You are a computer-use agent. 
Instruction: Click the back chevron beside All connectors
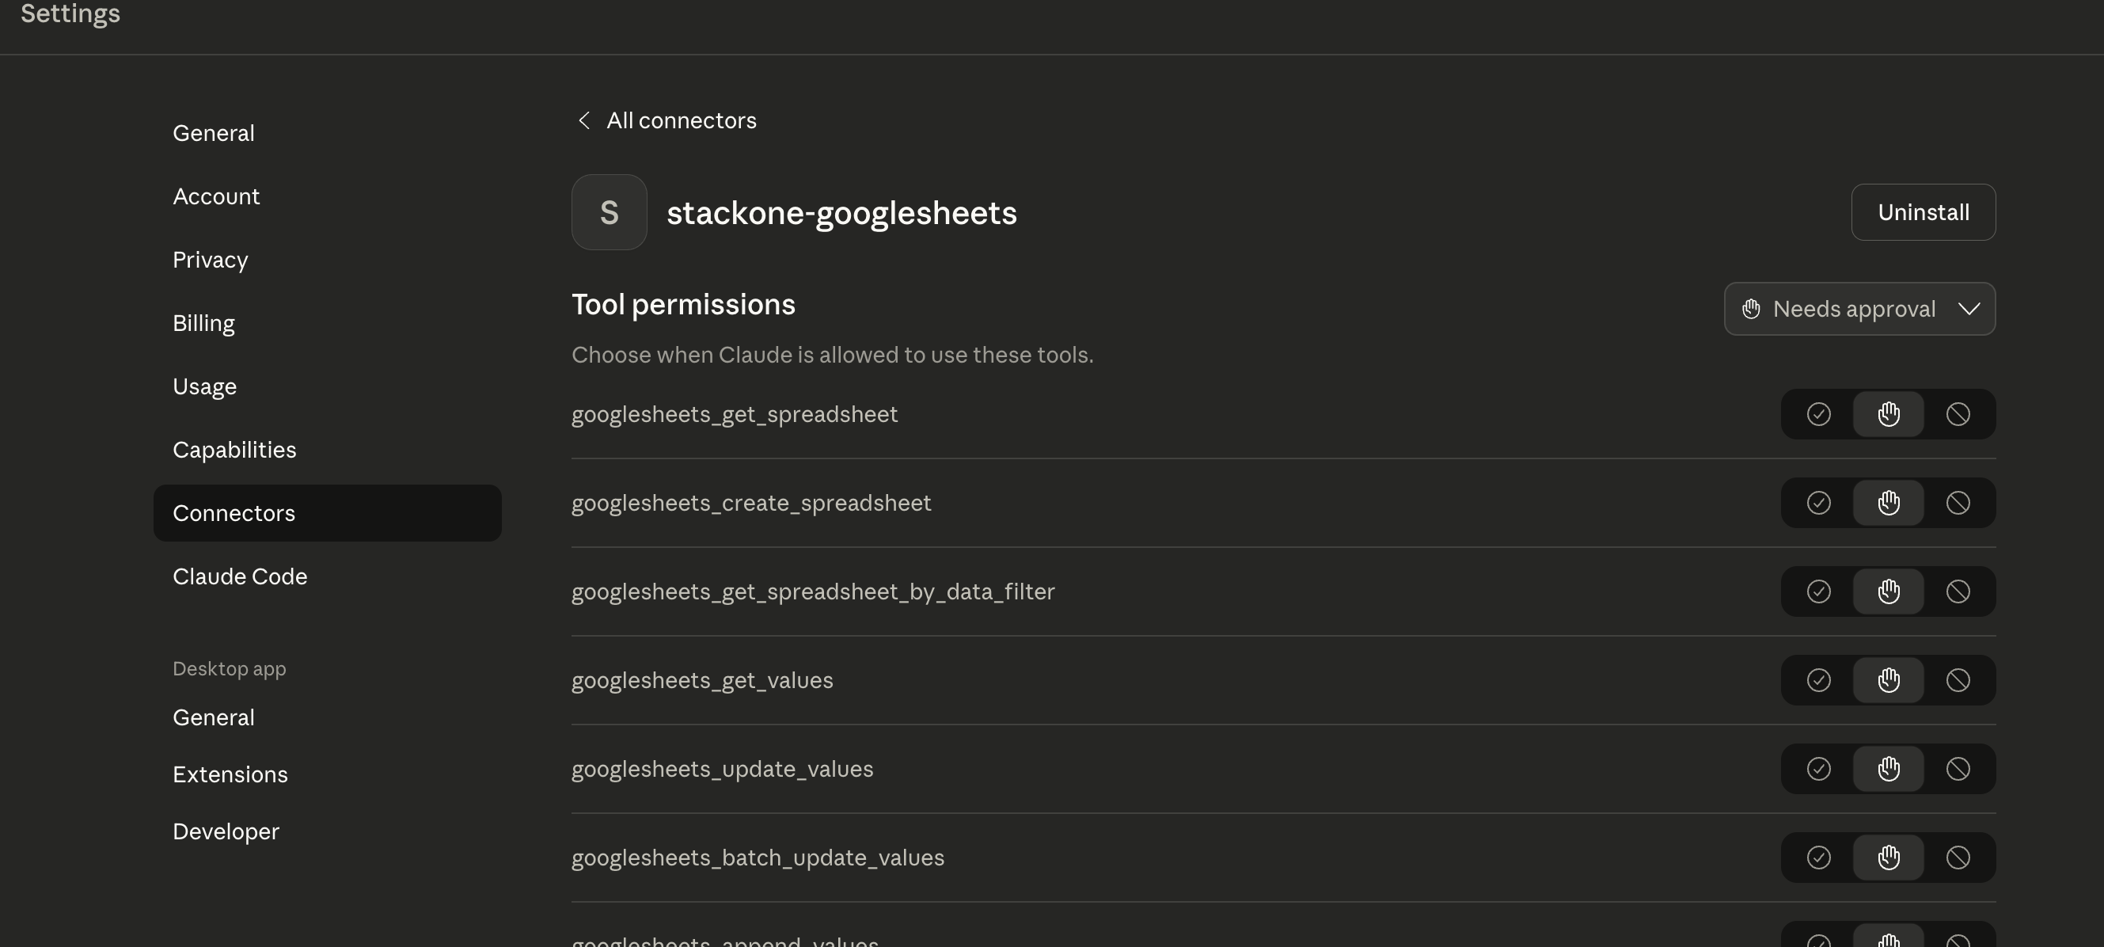click(x=584, y=120)
